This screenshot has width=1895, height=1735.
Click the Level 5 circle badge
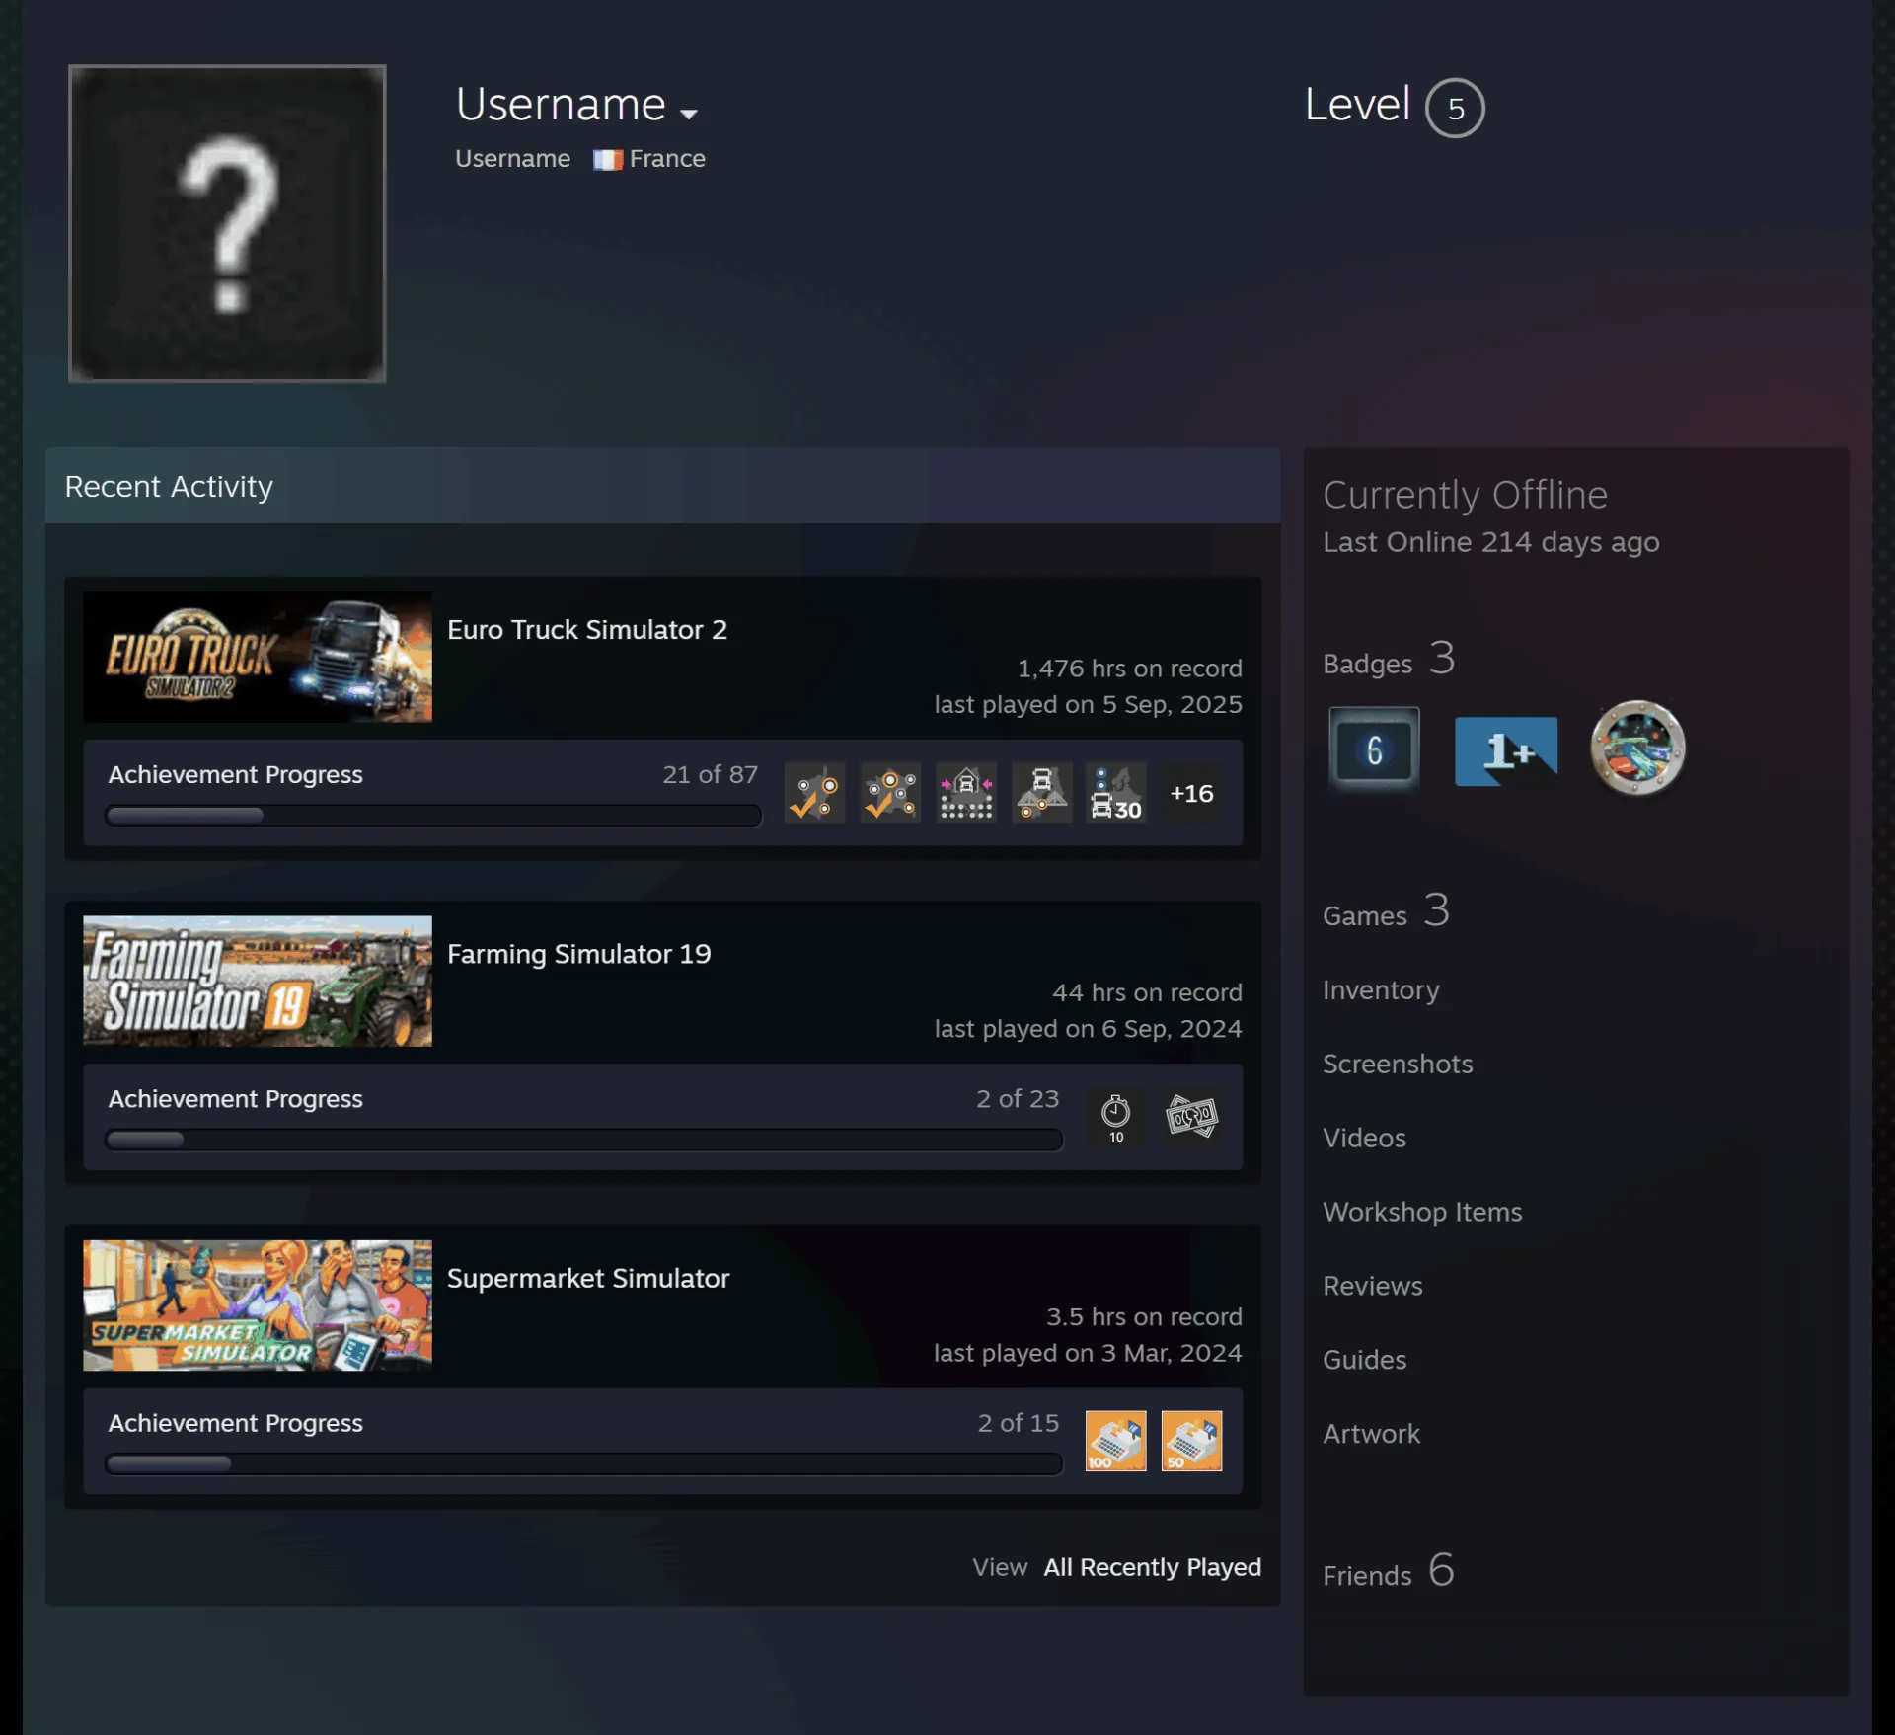coord(1455,108)
